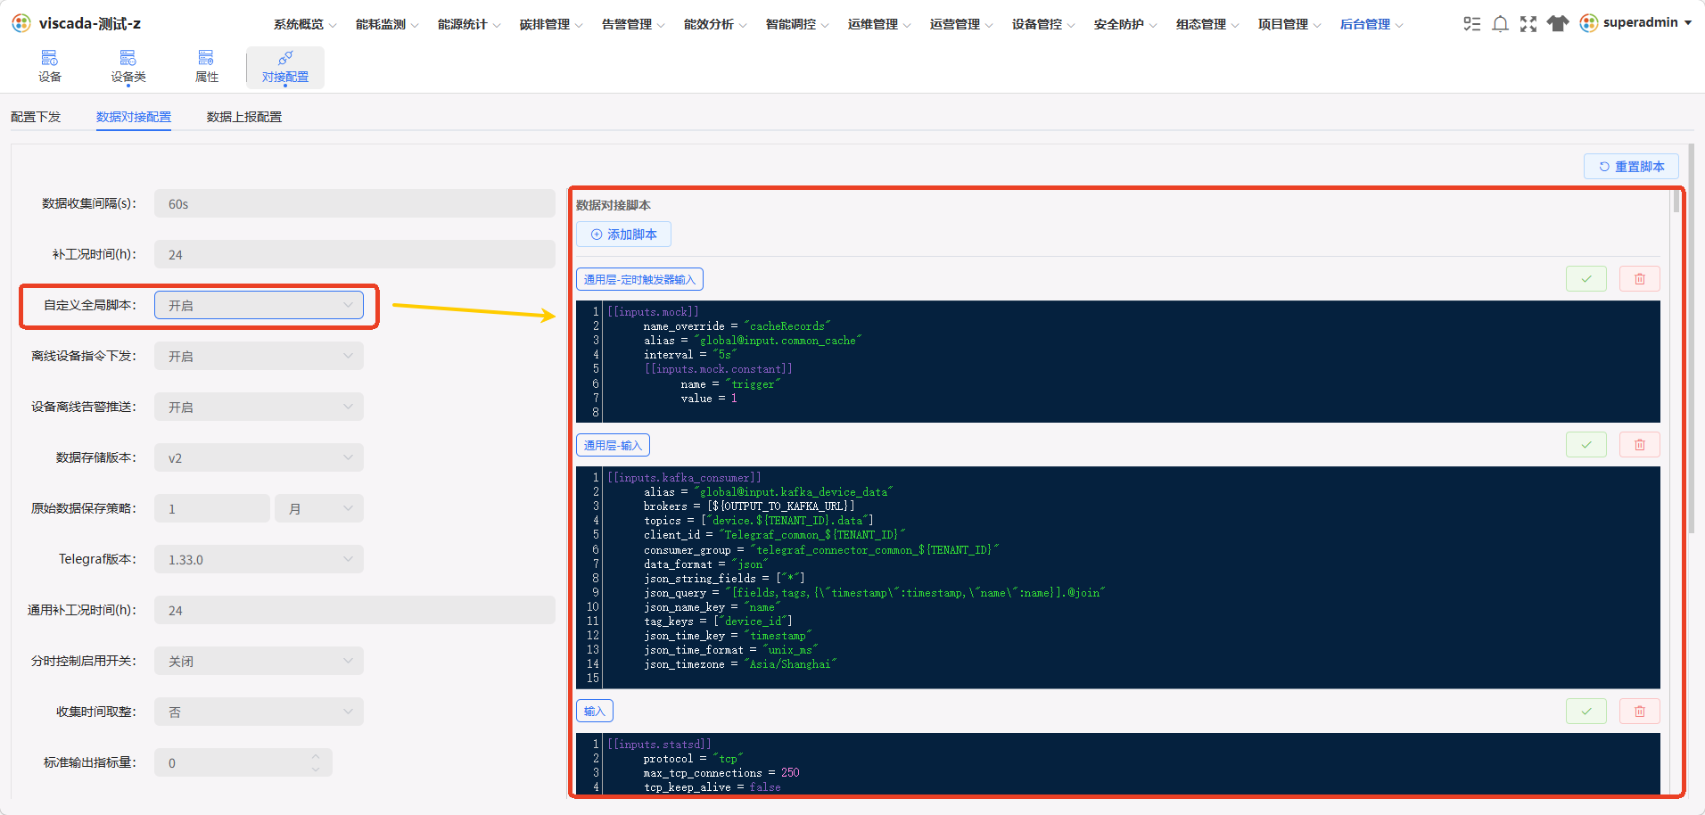Open the 能效分析 menu
1705x815 pixels.
(715, 24)
